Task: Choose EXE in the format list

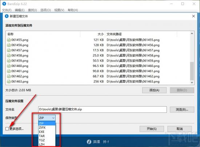Action: pyautogui.click(x=47, y=132)
